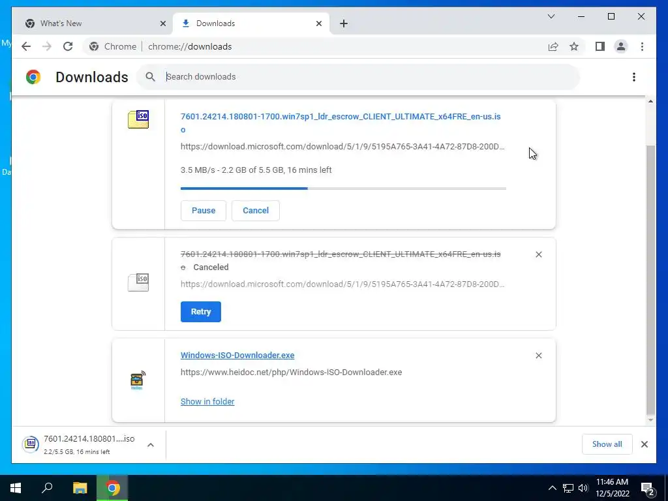Open the notification center icon
This screenshot has width=668, height=501.
pos(648,489)
